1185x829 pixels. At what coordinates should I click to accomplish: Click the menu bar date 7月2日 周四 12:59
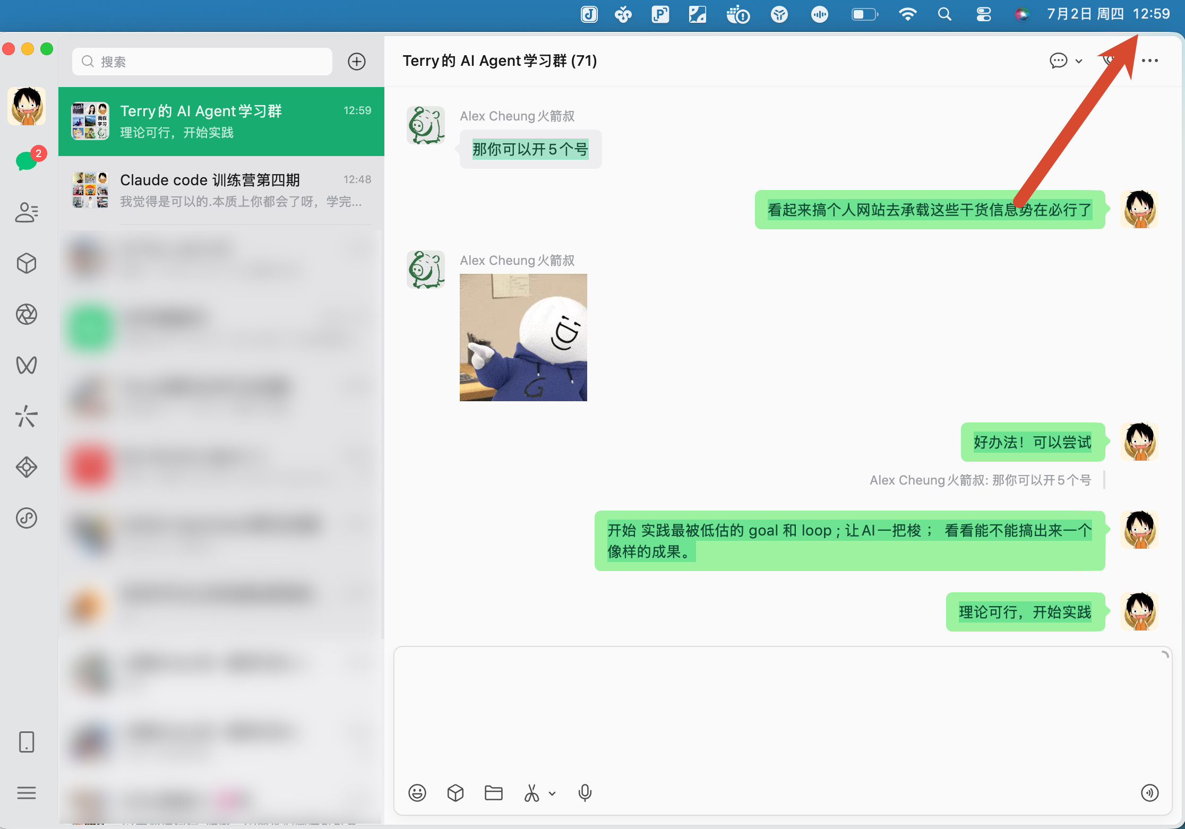tap(1108, 14)
